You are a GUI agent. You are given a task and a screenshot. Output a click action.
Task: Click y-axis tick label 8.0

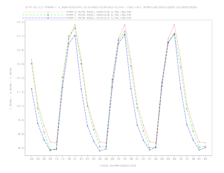[21, 148]
